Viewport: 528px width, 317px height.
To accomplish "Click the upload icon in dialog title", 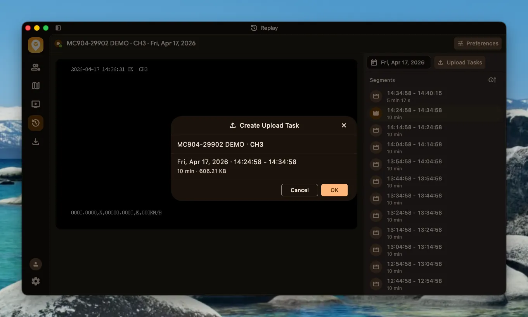I will click(x=233, y=125).
